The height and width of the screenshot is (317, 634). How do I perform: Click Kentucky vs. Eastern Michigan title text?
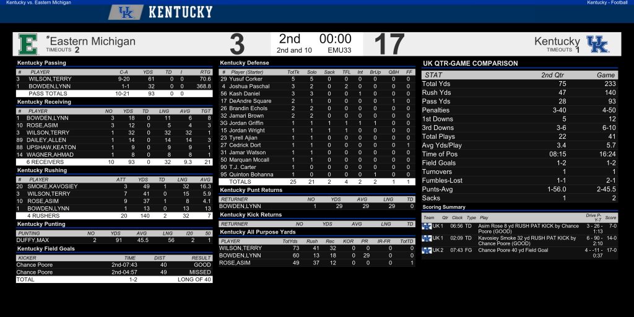pyautogui.click(x=38, y=2)
